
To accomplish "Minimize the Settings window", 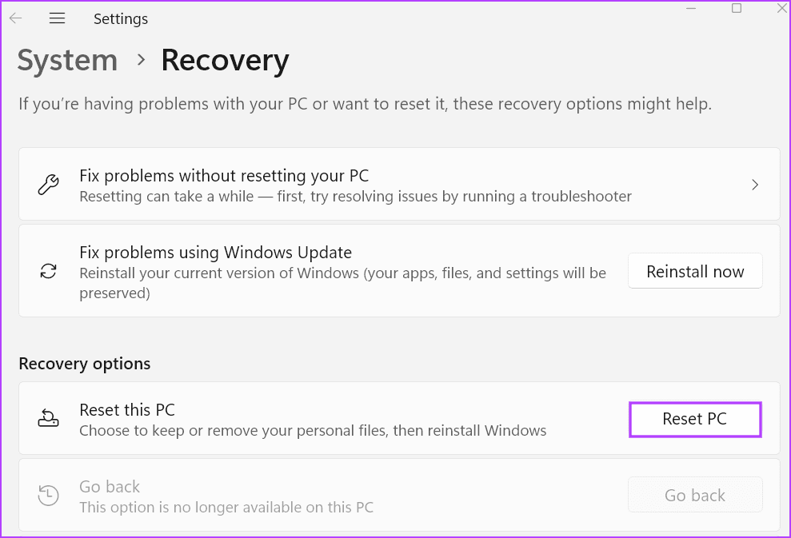I will click(693, 8).
